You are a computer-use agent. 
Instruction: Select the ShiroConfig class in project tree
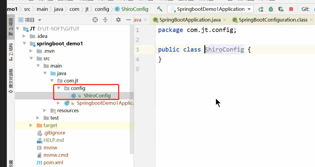pyautogui.click(x=97, y=96)
